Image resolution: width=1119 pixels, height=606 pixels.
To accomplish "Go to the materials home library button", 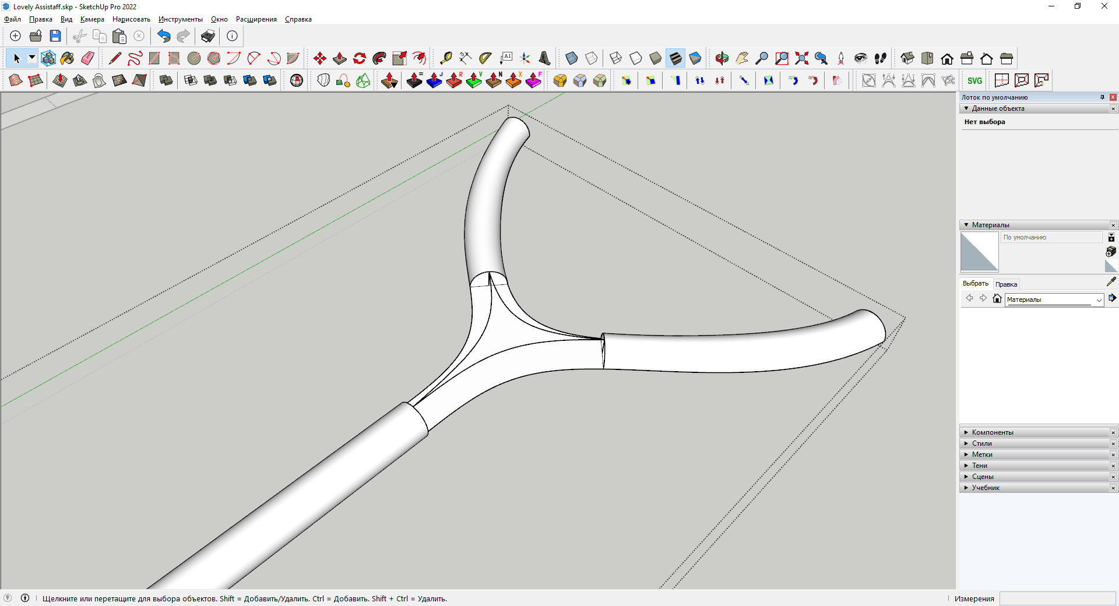I will pos(997,299).
